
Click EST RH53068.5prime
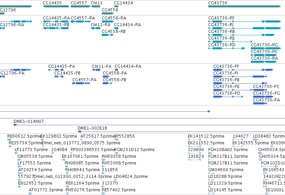119,163
